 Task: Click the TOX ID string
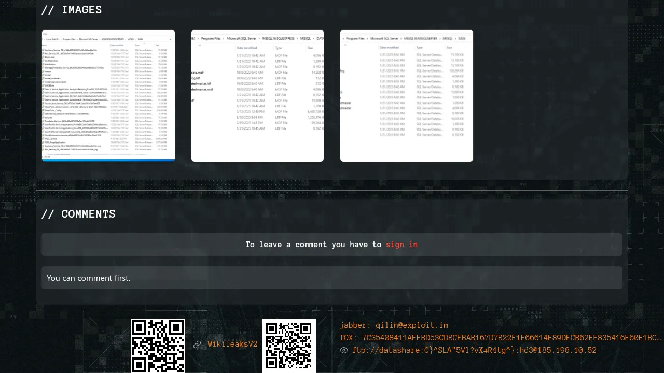(x=500, y=338)
